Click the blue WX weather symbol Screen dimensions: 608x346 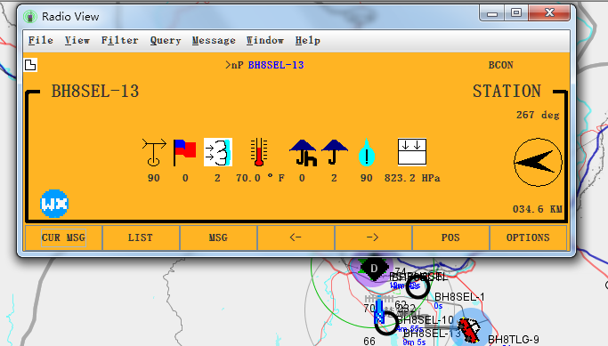tap(54, 204)
